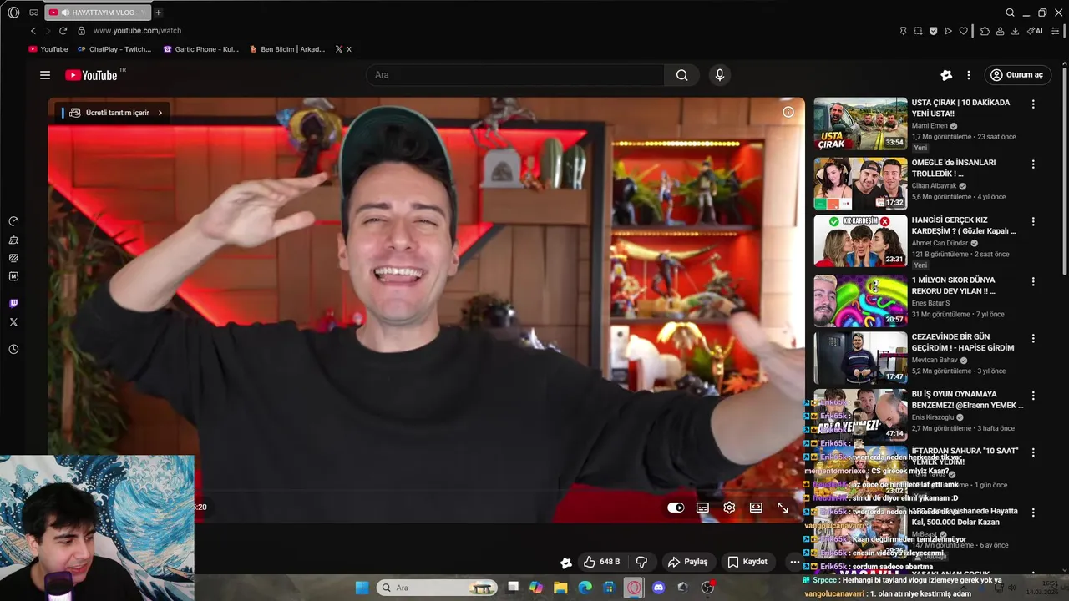Image resolution: width=1069 pixels, height=601 pixels.
Task: Click the 'Kaydet' save button
Action: click(x=747, y=562)
